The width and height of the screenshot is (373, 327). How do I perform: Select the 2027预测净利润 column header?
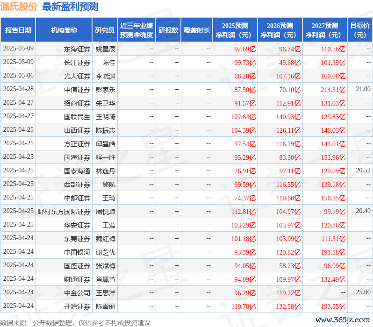coord(324,30)
